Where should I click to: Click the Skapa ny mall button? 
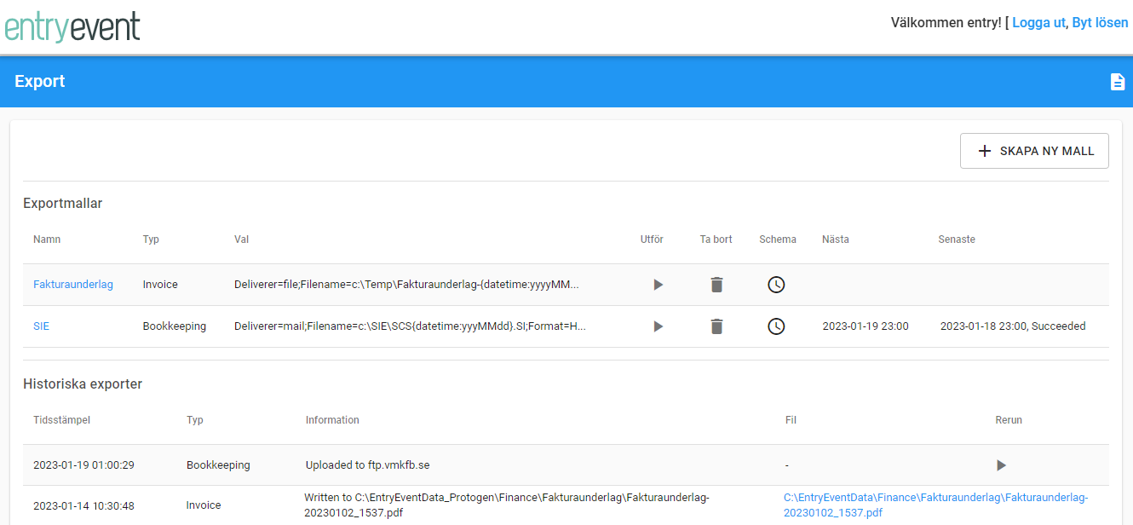tap(1034, 151)
